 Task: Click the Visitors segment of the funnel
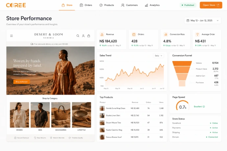click(x=182, y=63)
